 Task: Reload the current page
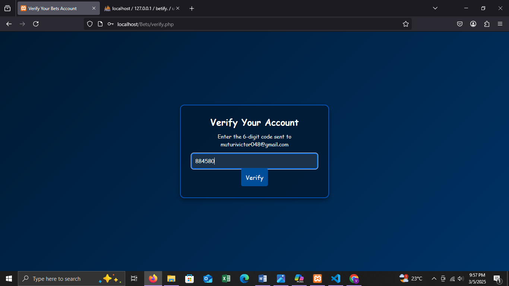click(x=36, y=24)
